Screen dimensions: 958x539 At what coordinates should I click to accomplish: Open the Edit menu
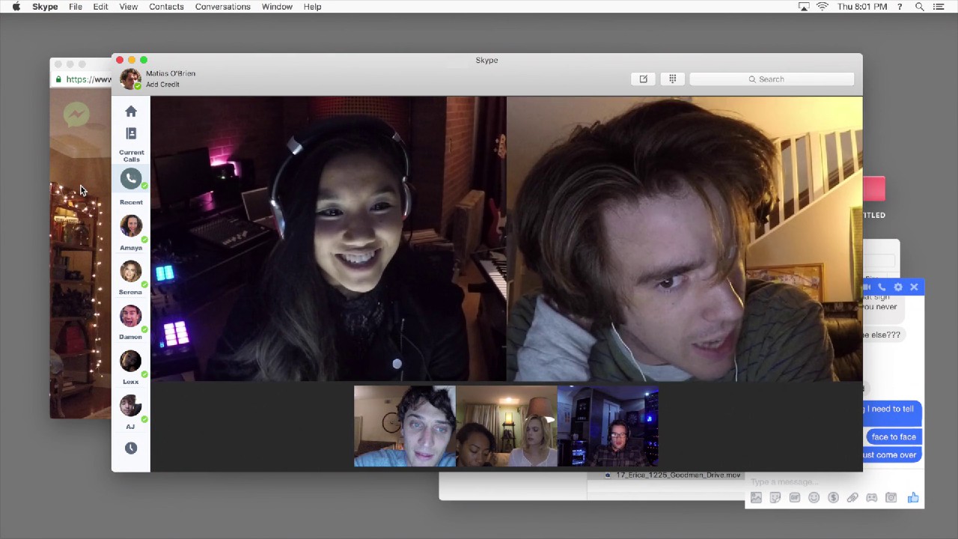pos(100,7)
